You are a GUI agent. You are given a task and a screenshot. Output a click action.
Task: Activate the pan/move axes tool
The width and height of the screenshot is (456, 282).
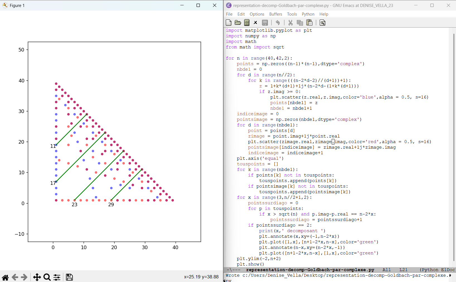(37, 277)
